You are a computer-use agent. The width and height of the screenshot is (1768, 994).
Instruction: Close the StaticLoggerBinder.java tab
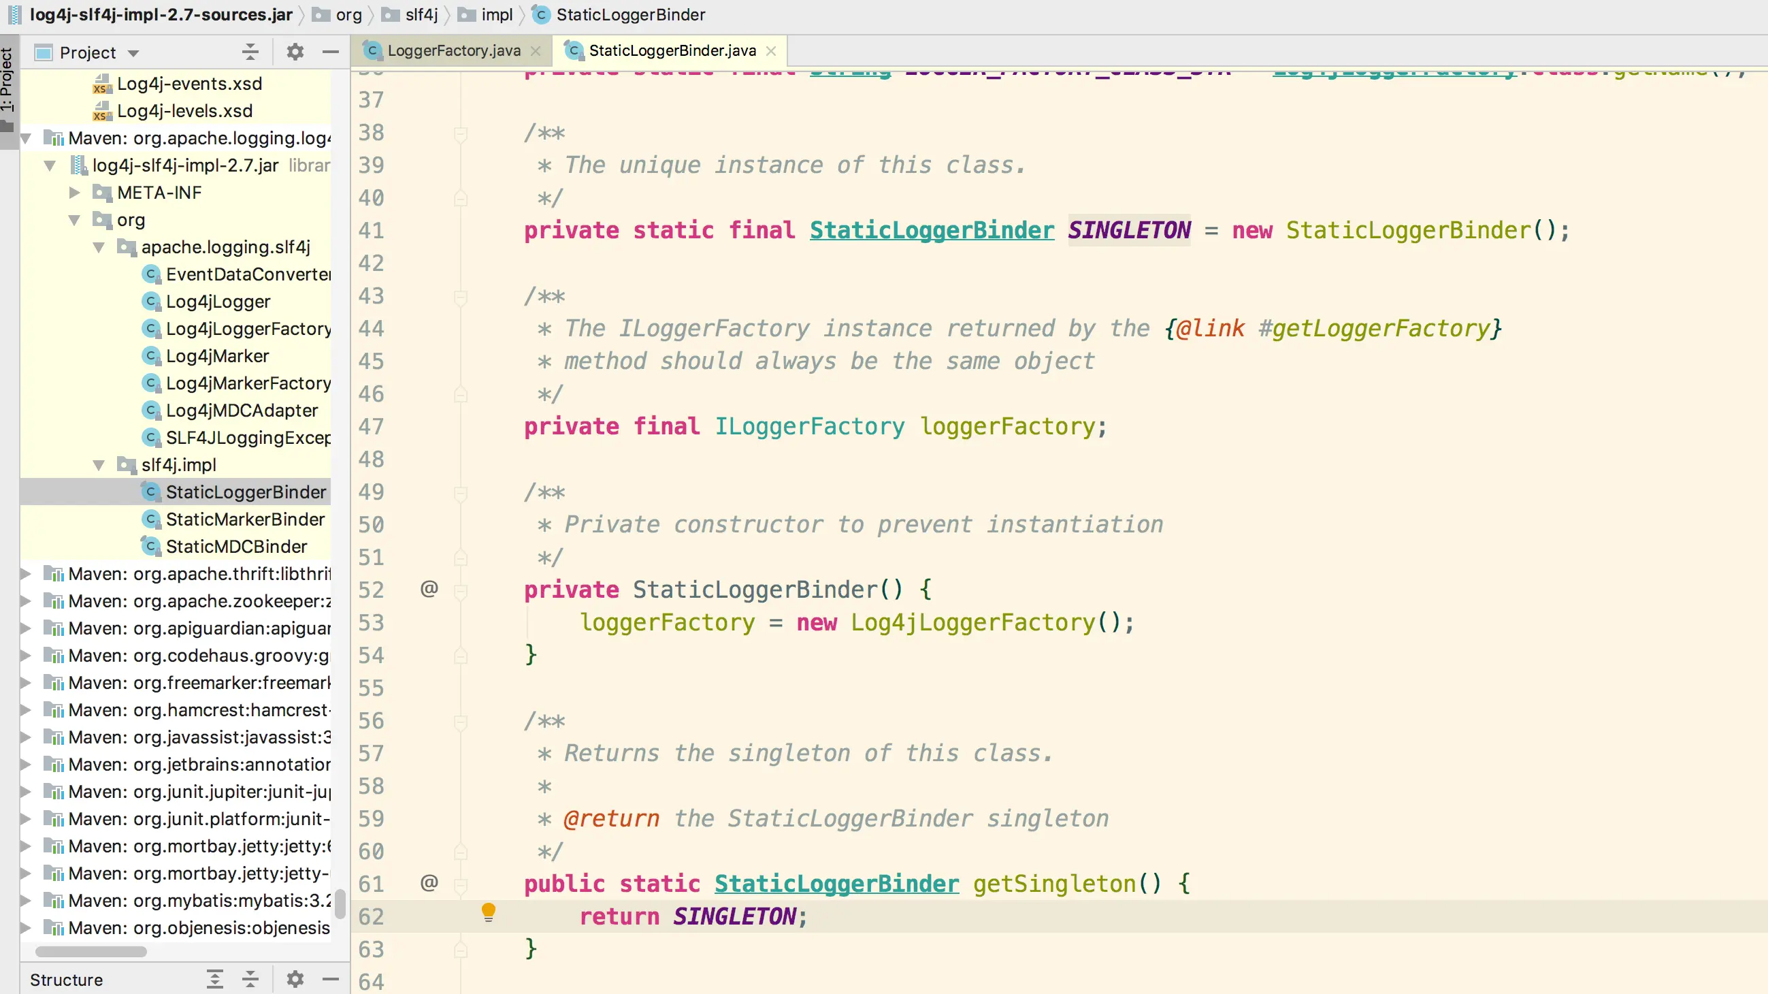(x=771, y=52)
